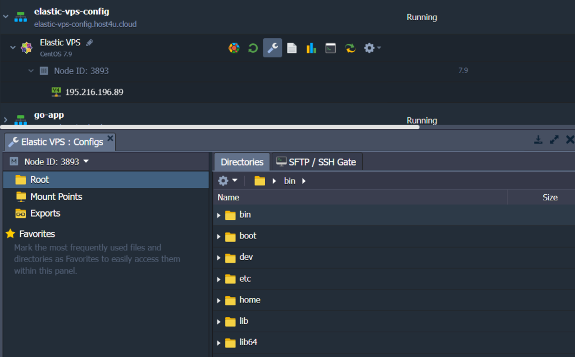Select Exports in sidebar
575x357 pixels.
tap(106, 213)
